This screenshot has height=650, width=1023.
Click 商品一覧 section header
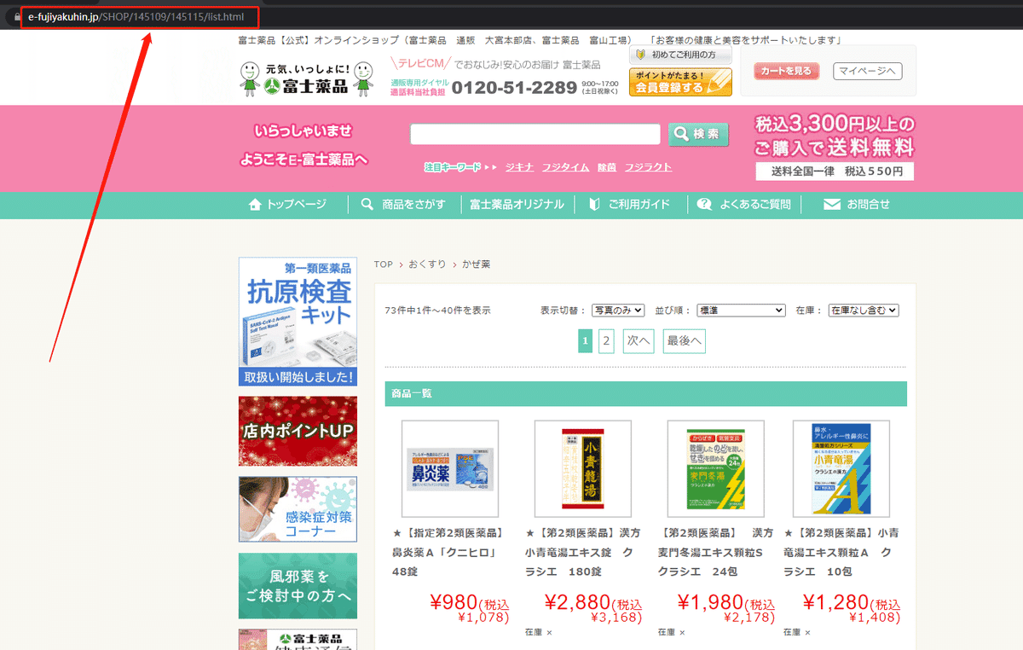(645, 393)
